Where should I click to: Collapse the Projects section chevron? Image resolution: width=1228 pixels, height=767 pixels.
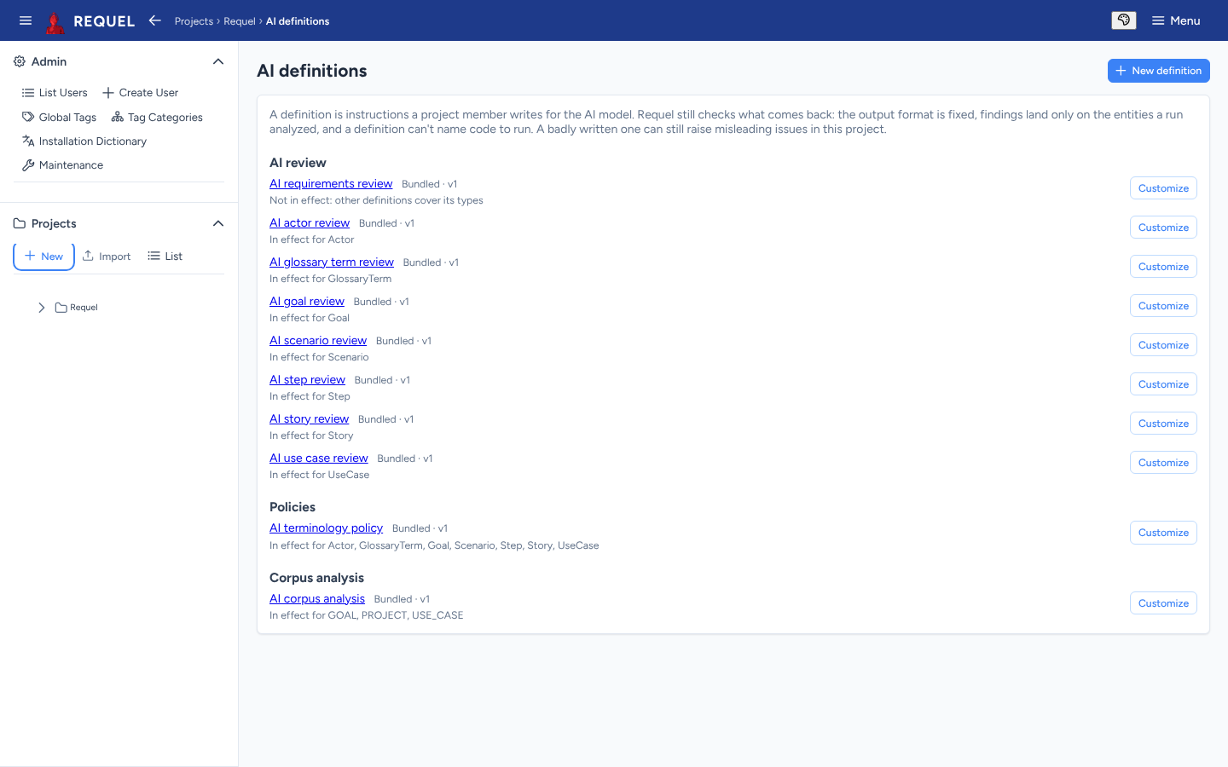[218, 223]
